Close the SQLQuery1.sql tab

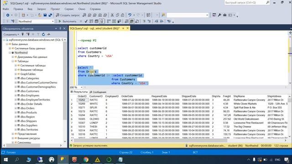(x=128, y=28)
